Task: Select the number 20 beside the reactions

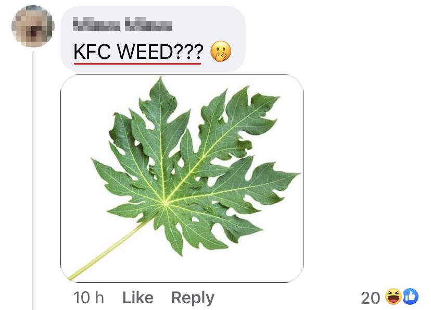Action: [x=370, y=298]
